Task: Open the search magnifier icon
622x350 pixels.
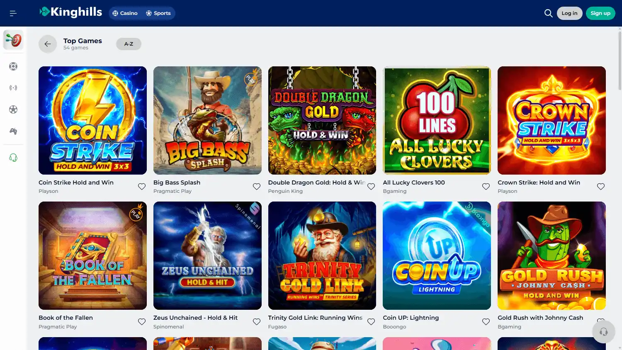Action: [548, 13]
